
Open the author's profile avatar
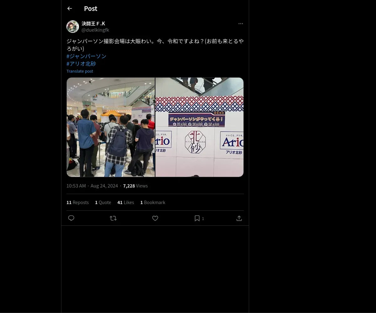pos(73,27)
